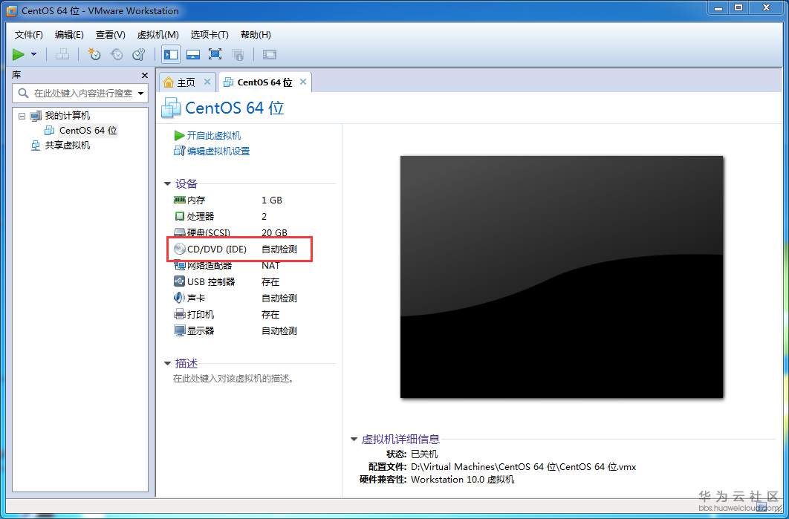Image resolution: width=789 pixels, height=519 pixels.
Task: Close the CentOS 64 位 tab
Action: tap(303, 82)
